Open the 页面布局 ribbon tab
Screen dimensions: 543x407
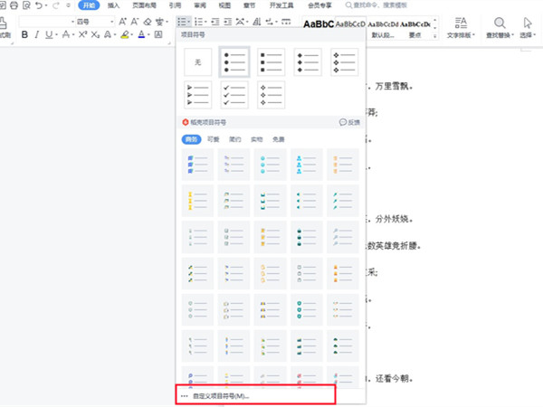click(142, 5)
